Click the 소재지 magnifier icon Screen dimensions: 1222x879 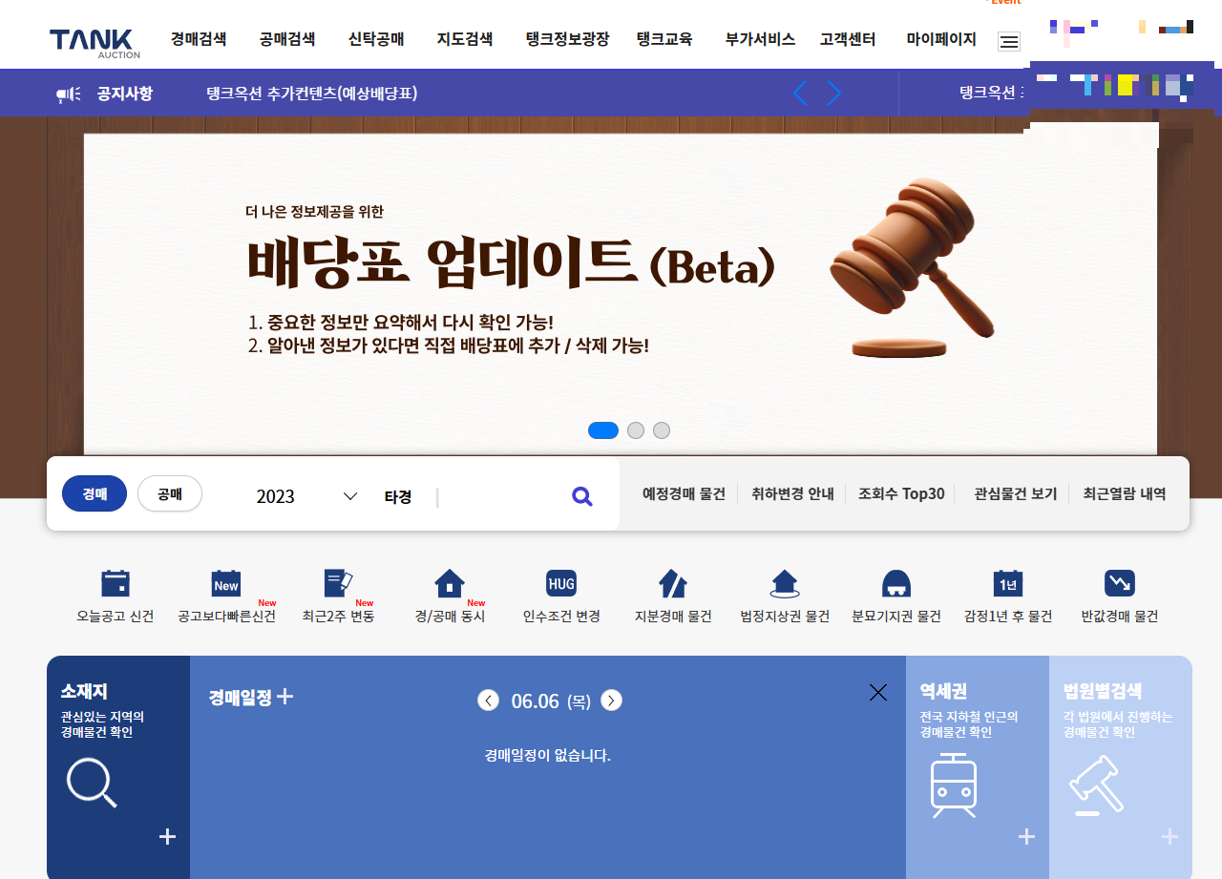coord(92,783)
